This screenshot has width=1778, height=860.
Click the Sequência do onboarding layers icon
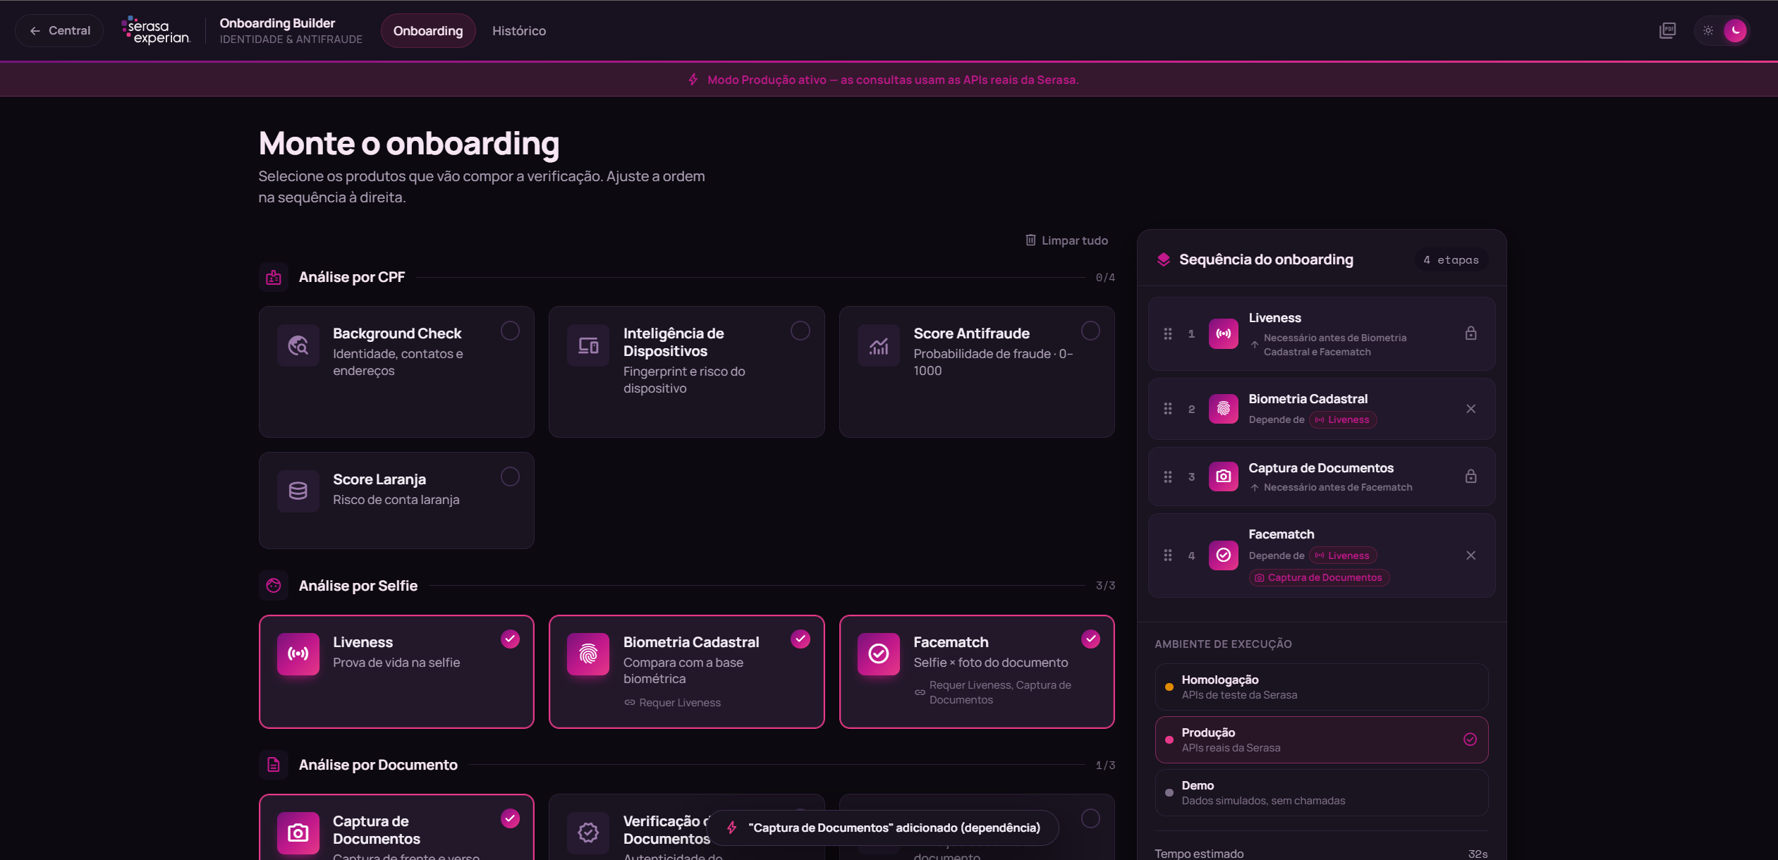pos(1164,259)
